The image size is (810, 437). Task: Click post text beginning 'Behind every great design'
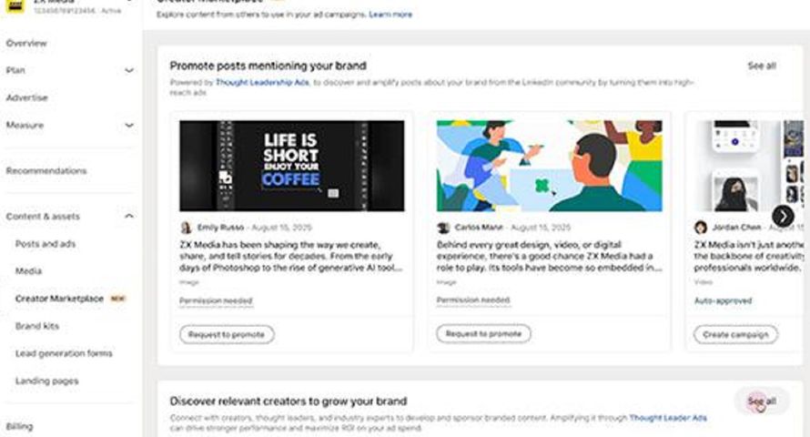point(549,256)
